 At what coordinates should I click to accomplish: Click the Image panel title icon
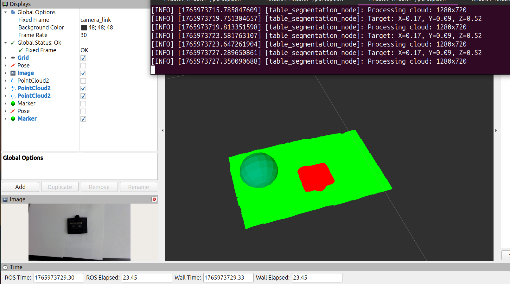[x=5, y=199]
